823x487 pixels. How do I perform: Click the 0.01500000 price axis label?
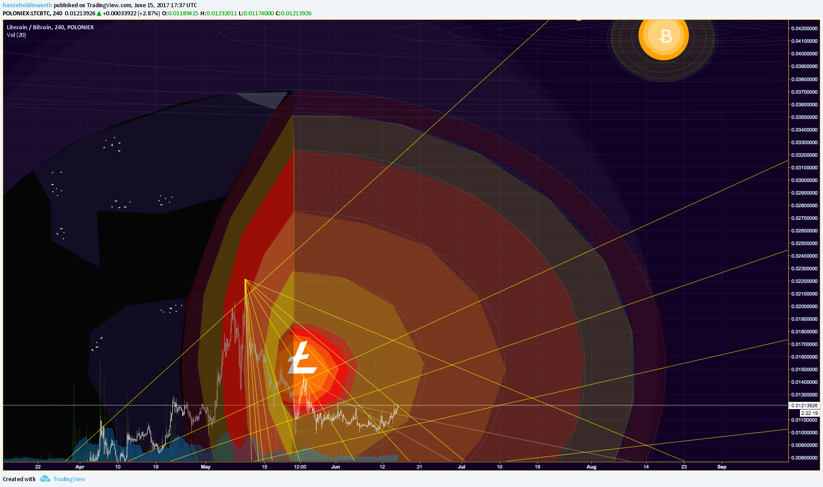(804, 369)
